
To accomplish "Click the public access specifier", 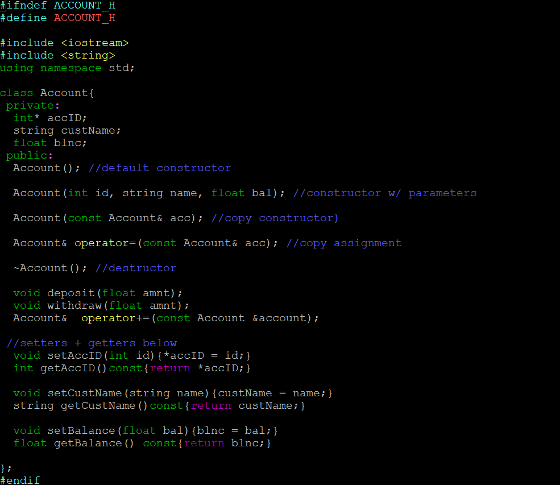I will click(27, 155).
